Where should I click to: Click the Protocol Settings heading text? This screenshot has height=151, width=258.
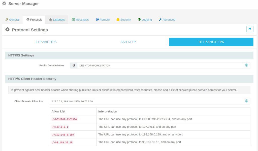(x=30, y=30)
